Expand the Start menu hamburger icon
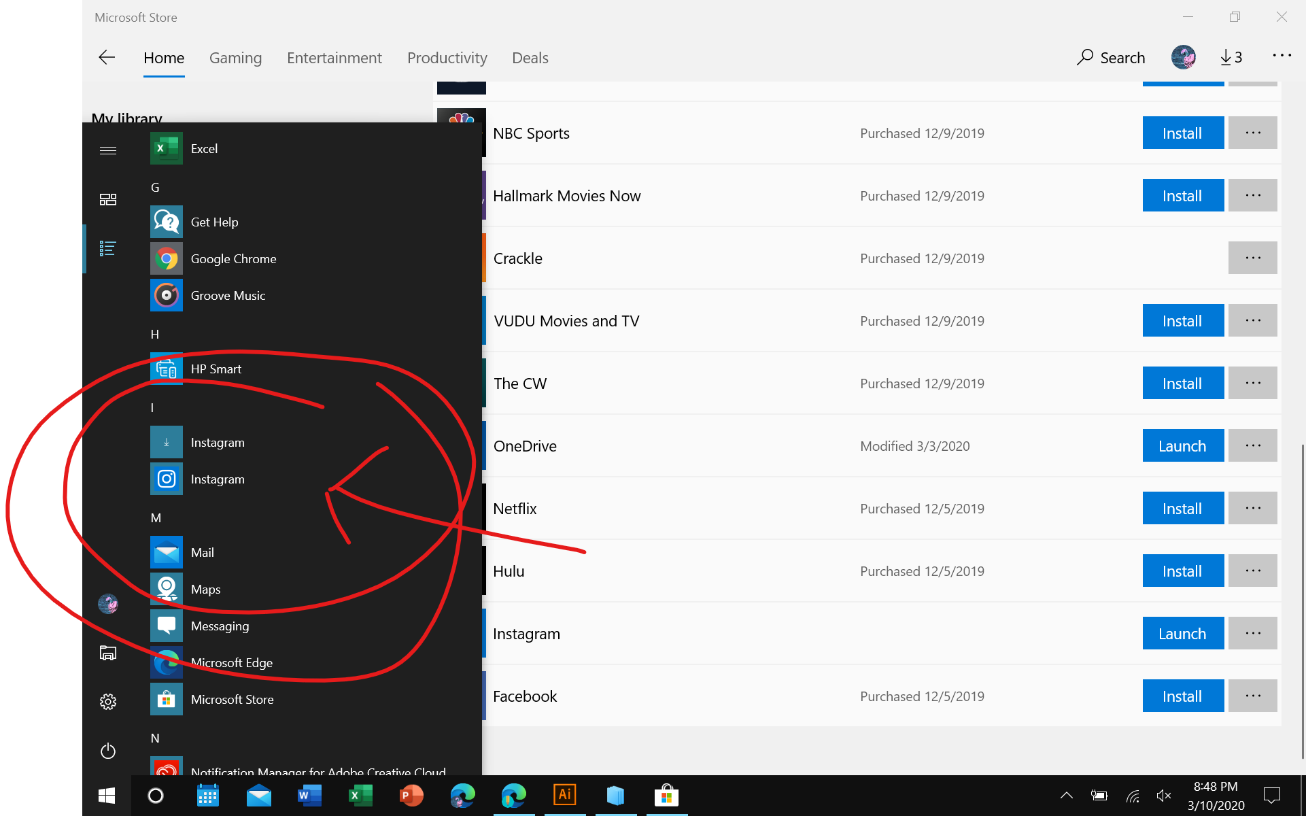The width and height of the screenshot is (1306, 816). [x=108, y=150]
